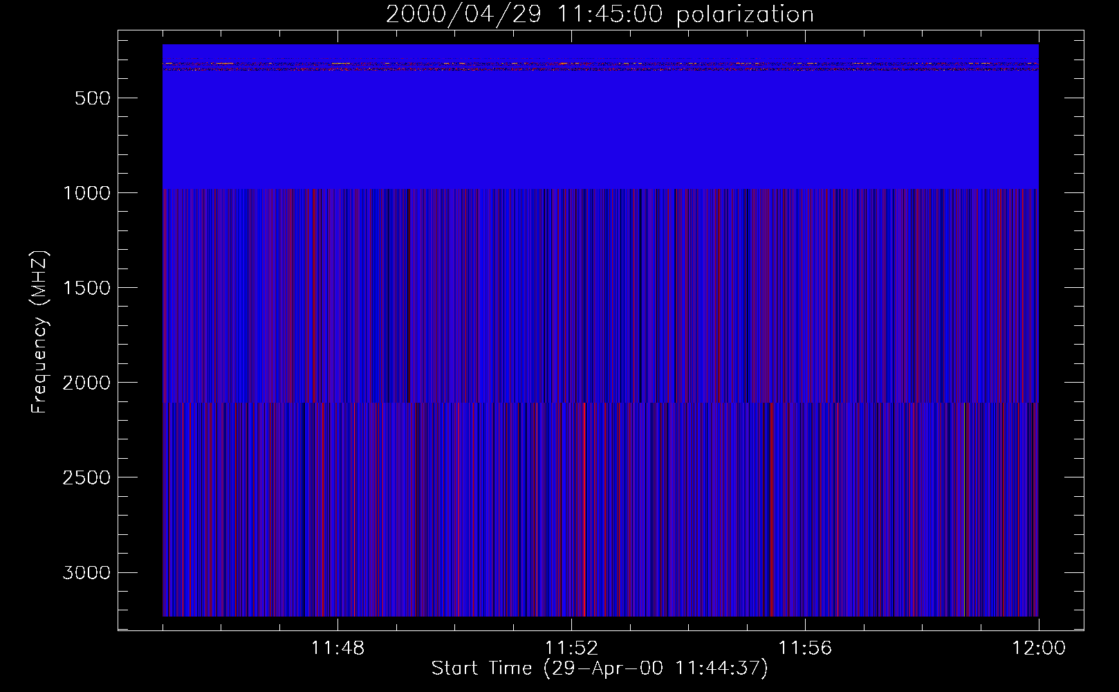Click the 11:52 time tick label
Viewport: 1119px width, 692px height.
(x=571, y=648)
